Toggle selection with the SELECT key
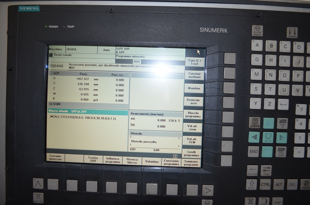Image resolution: width=310 pixels, height=205 pixels. (x=268, y=138)
